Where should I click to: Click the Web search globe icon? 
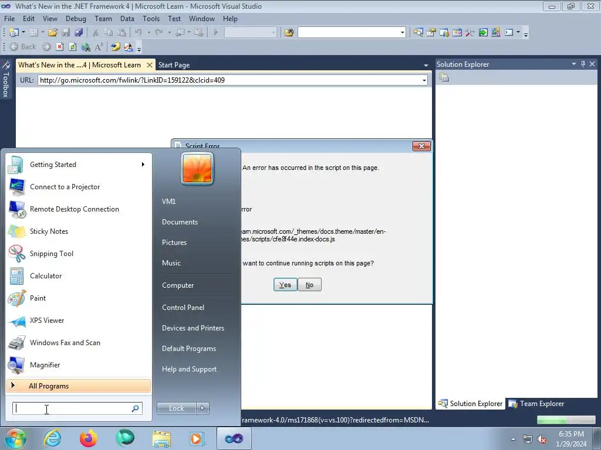[86, 47]
